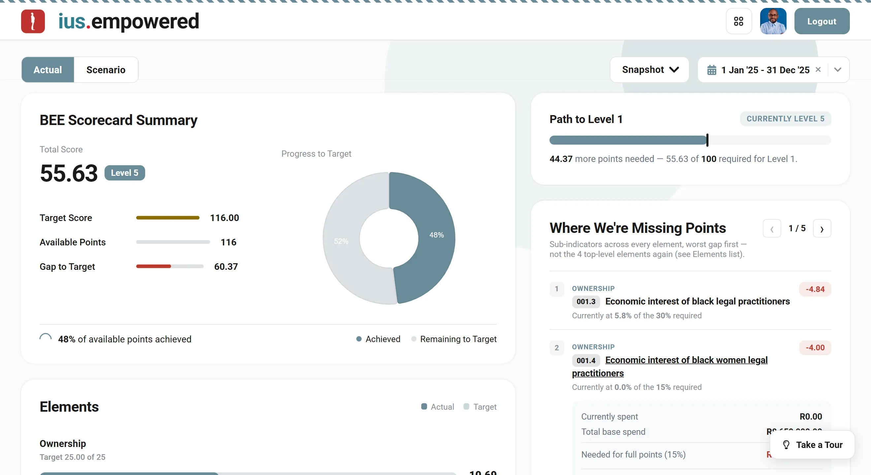Toggle Remaining to Target legend item
871x475 pixels.
pyautogui.click(x=454, y=339)
